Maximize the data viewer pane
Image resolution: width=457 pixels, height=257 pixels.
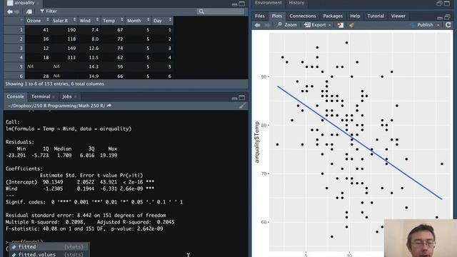tap(242, 4)
